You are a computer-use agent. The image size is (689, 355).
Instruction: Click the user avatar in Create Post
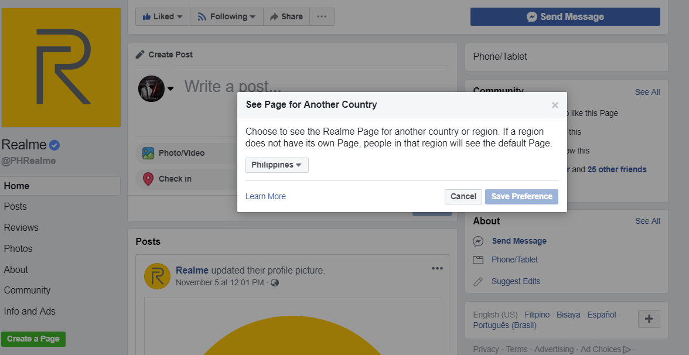coord(152,88)
